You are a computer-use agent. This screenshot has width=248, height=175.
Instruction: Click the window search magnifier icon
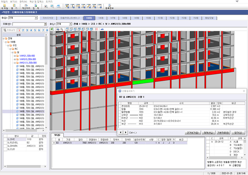click(x=58, y=6)
